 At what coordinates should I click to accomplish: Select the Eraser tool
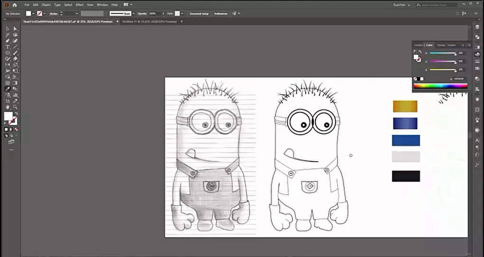(x=15, y=59)
